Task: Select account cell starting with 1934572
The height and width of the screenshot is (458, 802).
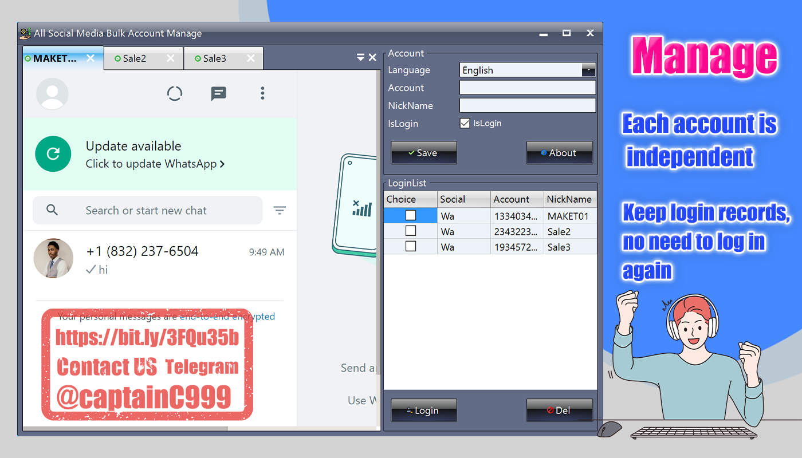Action: pyautogui.click(x=517, y=247)
